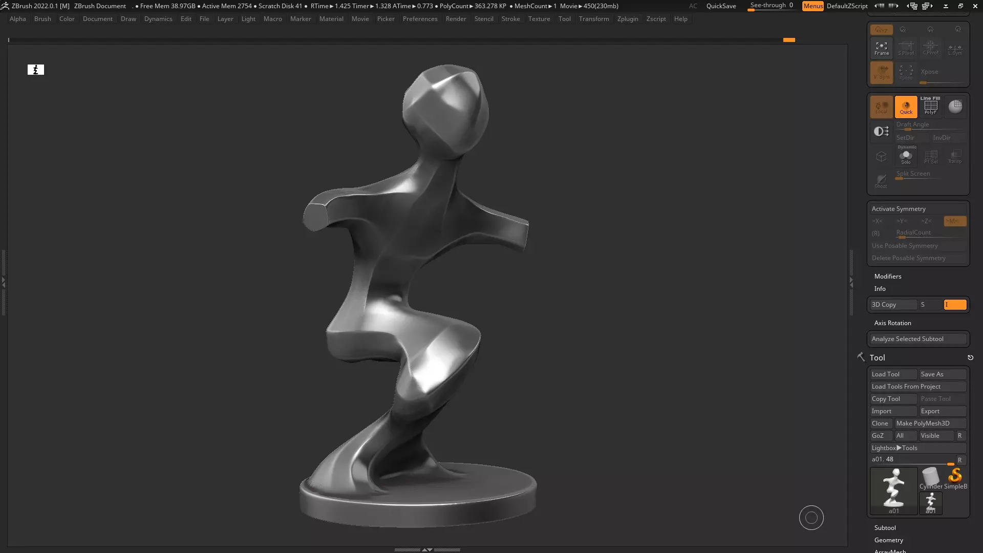The width and height of the screenshot is (983, 553).
Task: Open the Zplugin menu
Action: 628,19
